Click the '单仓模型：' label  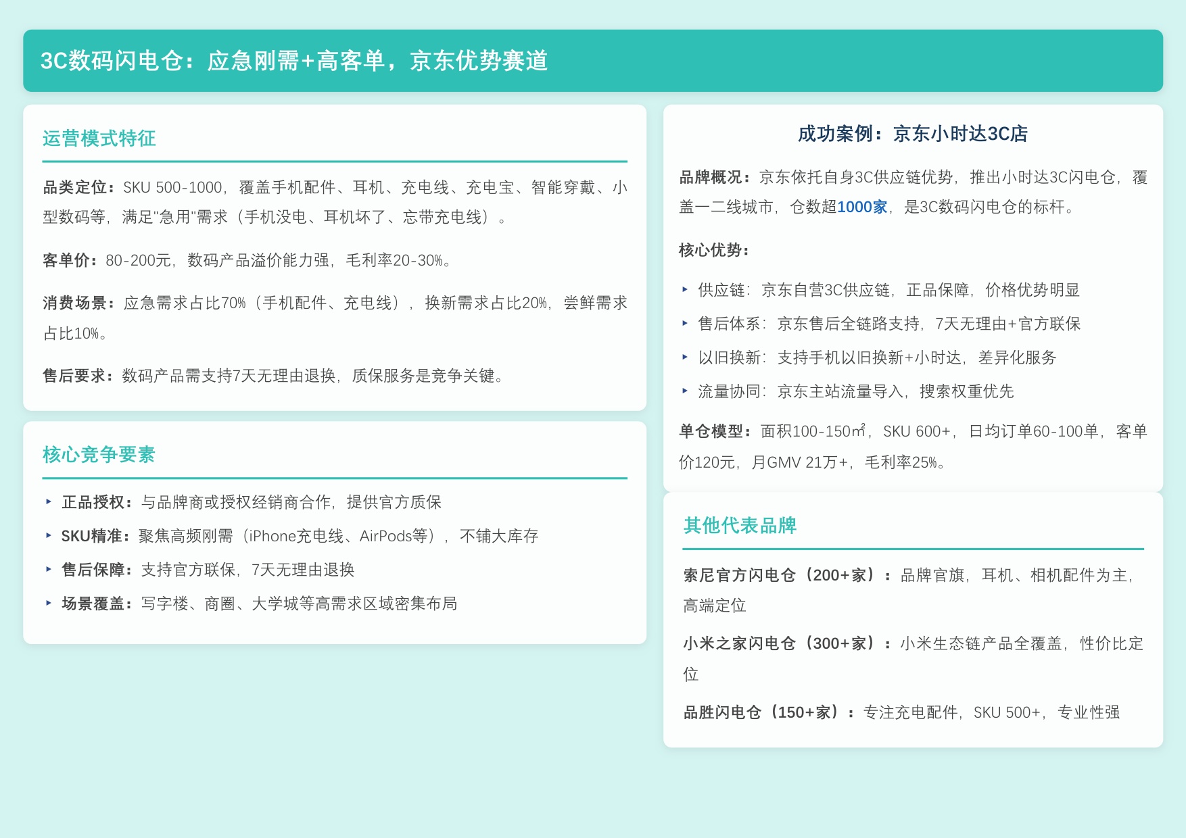pos(716,431)
